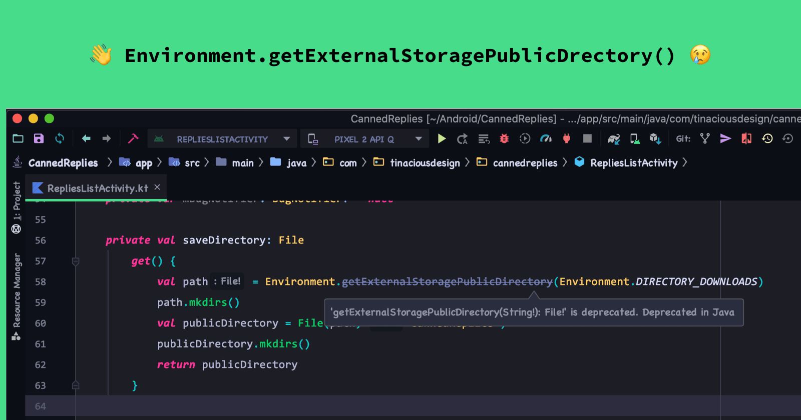Collapse the get() code block fold marker
The width and height of the screenshot is (801, 420).
(x=76, y=261)
